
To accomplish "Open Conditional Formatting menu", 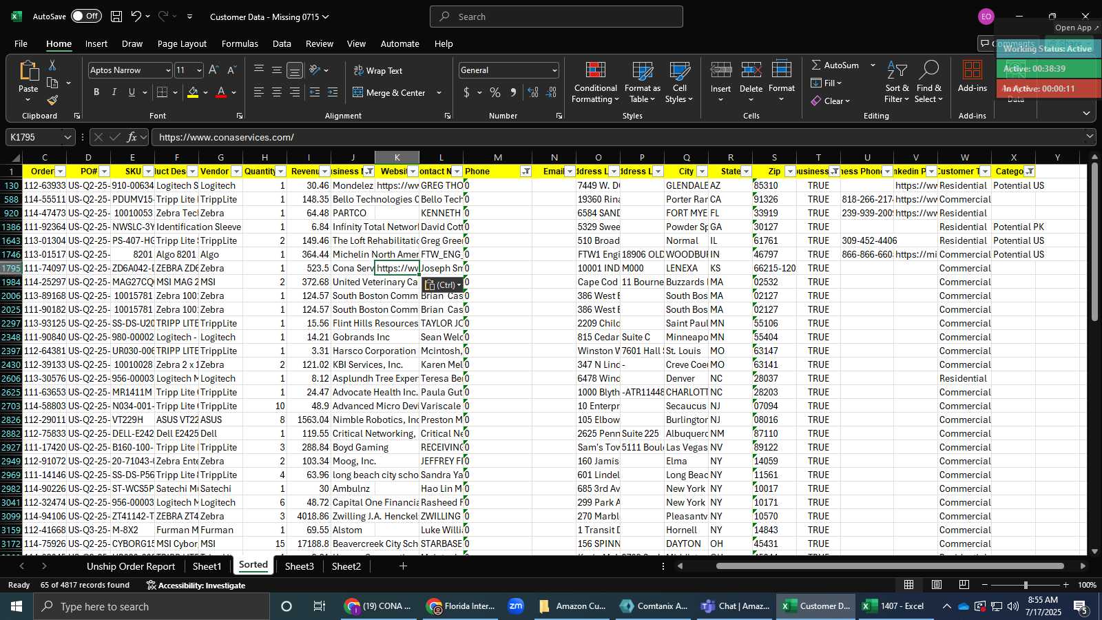I will 595,83.
